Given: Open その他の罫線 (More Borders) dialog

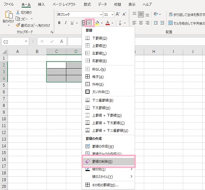Looking at the screenshot, I should click(108, 185).
